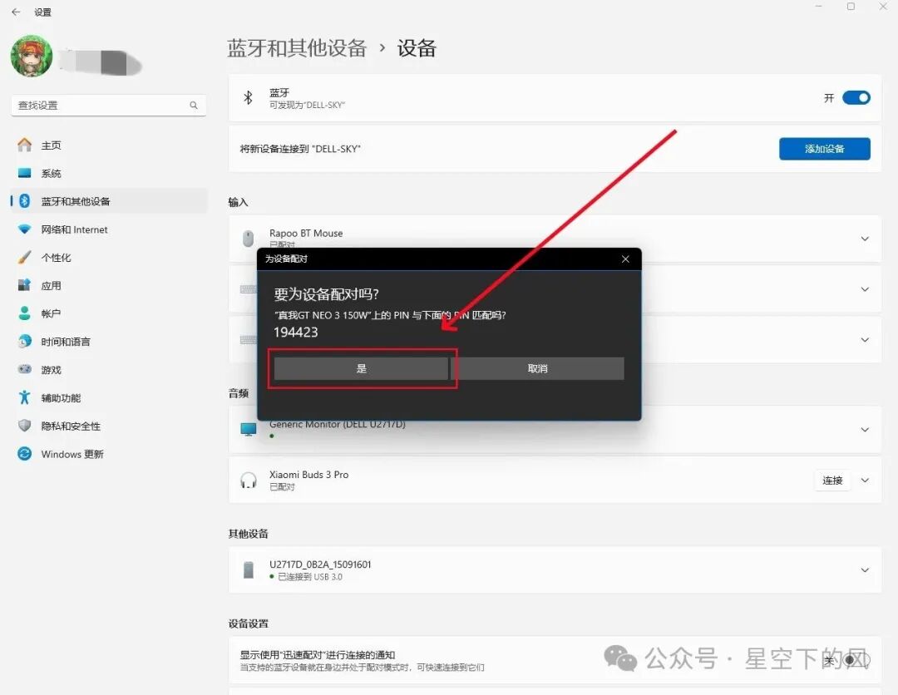
Task: Click 蓝牙和其他设备 breadcrumb link
Action: click(x=297, y=48)
